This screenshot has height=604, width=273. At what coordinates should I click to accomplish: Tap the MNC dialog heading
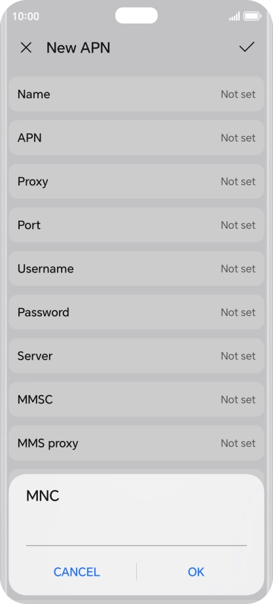[x=43, y=496]
